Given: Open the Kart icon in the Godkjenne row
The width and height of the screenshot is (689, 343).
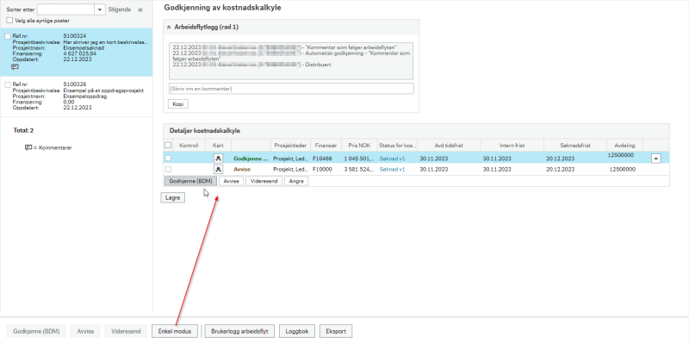Looking at the screenshot, I should pyautogui.click(x=219, y=159).
